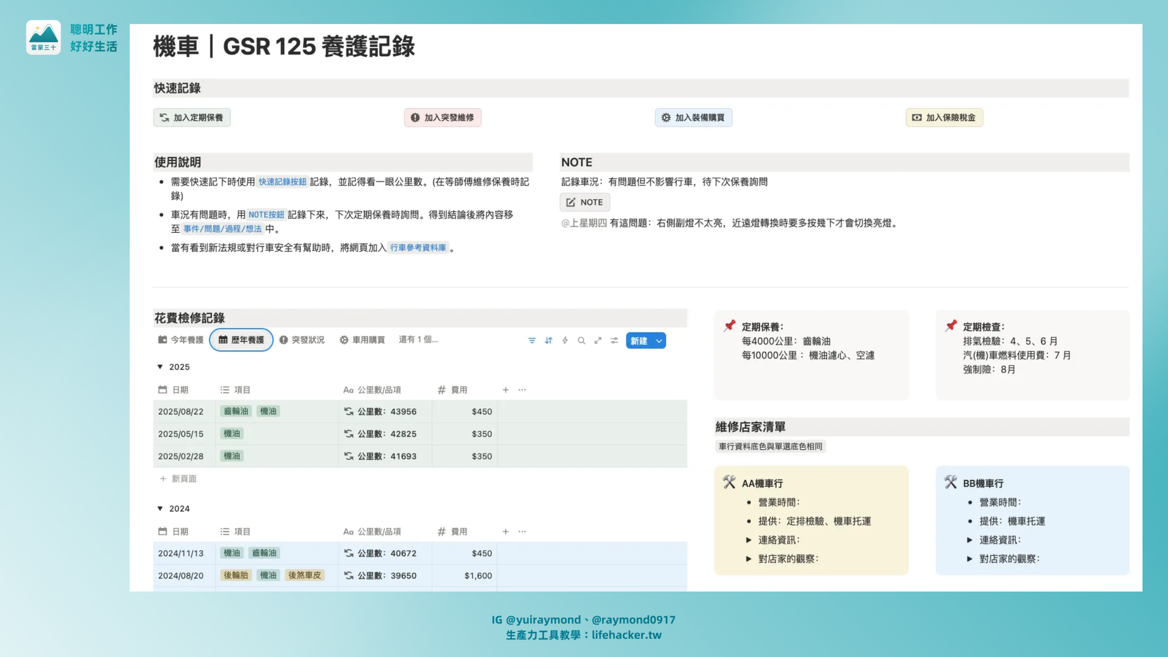The width and height of the screenshot is (1168, 657).
Task: Click the sort arrows icon
Action: point(548,340)
